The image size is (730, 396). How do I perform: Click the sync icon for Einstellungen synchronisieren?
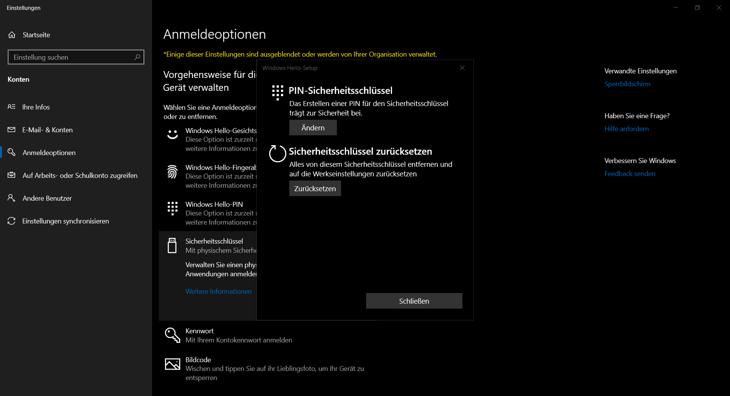11,221
